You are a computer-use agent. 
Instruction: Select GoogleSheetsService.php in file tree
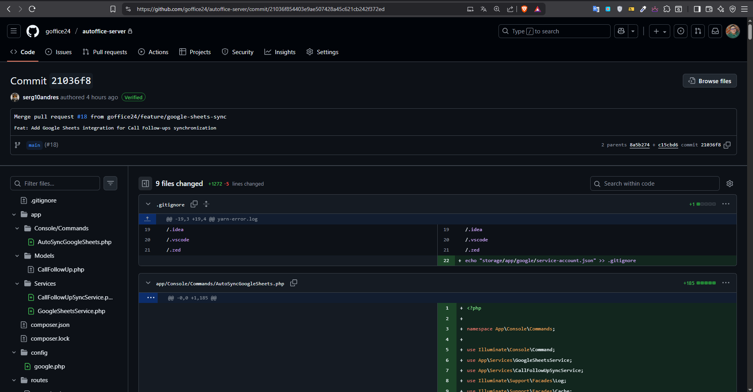point(71,311)
